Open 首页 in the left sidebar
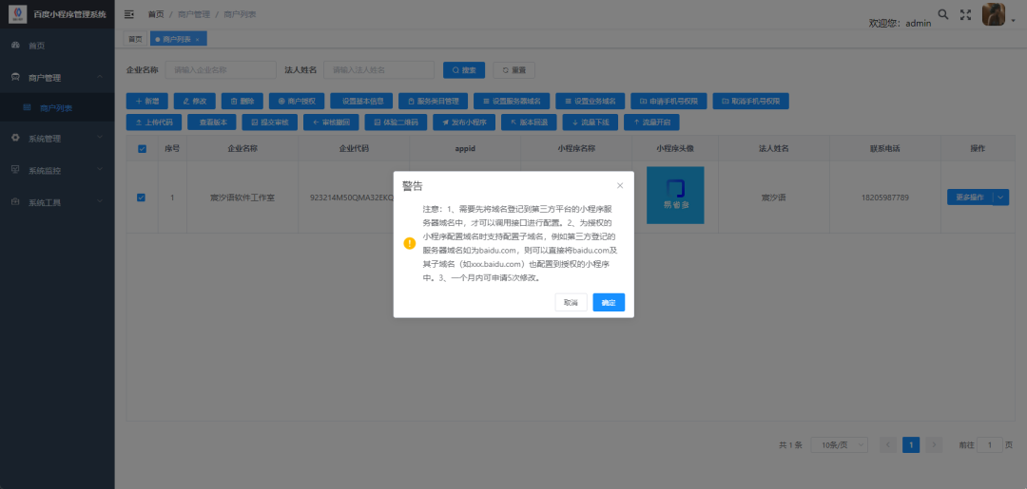1027x489 pixels. [57, 46]
